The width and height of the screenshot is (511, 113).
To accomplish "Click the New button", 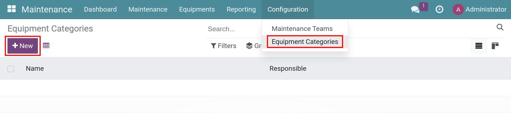I will pos(23,46).
